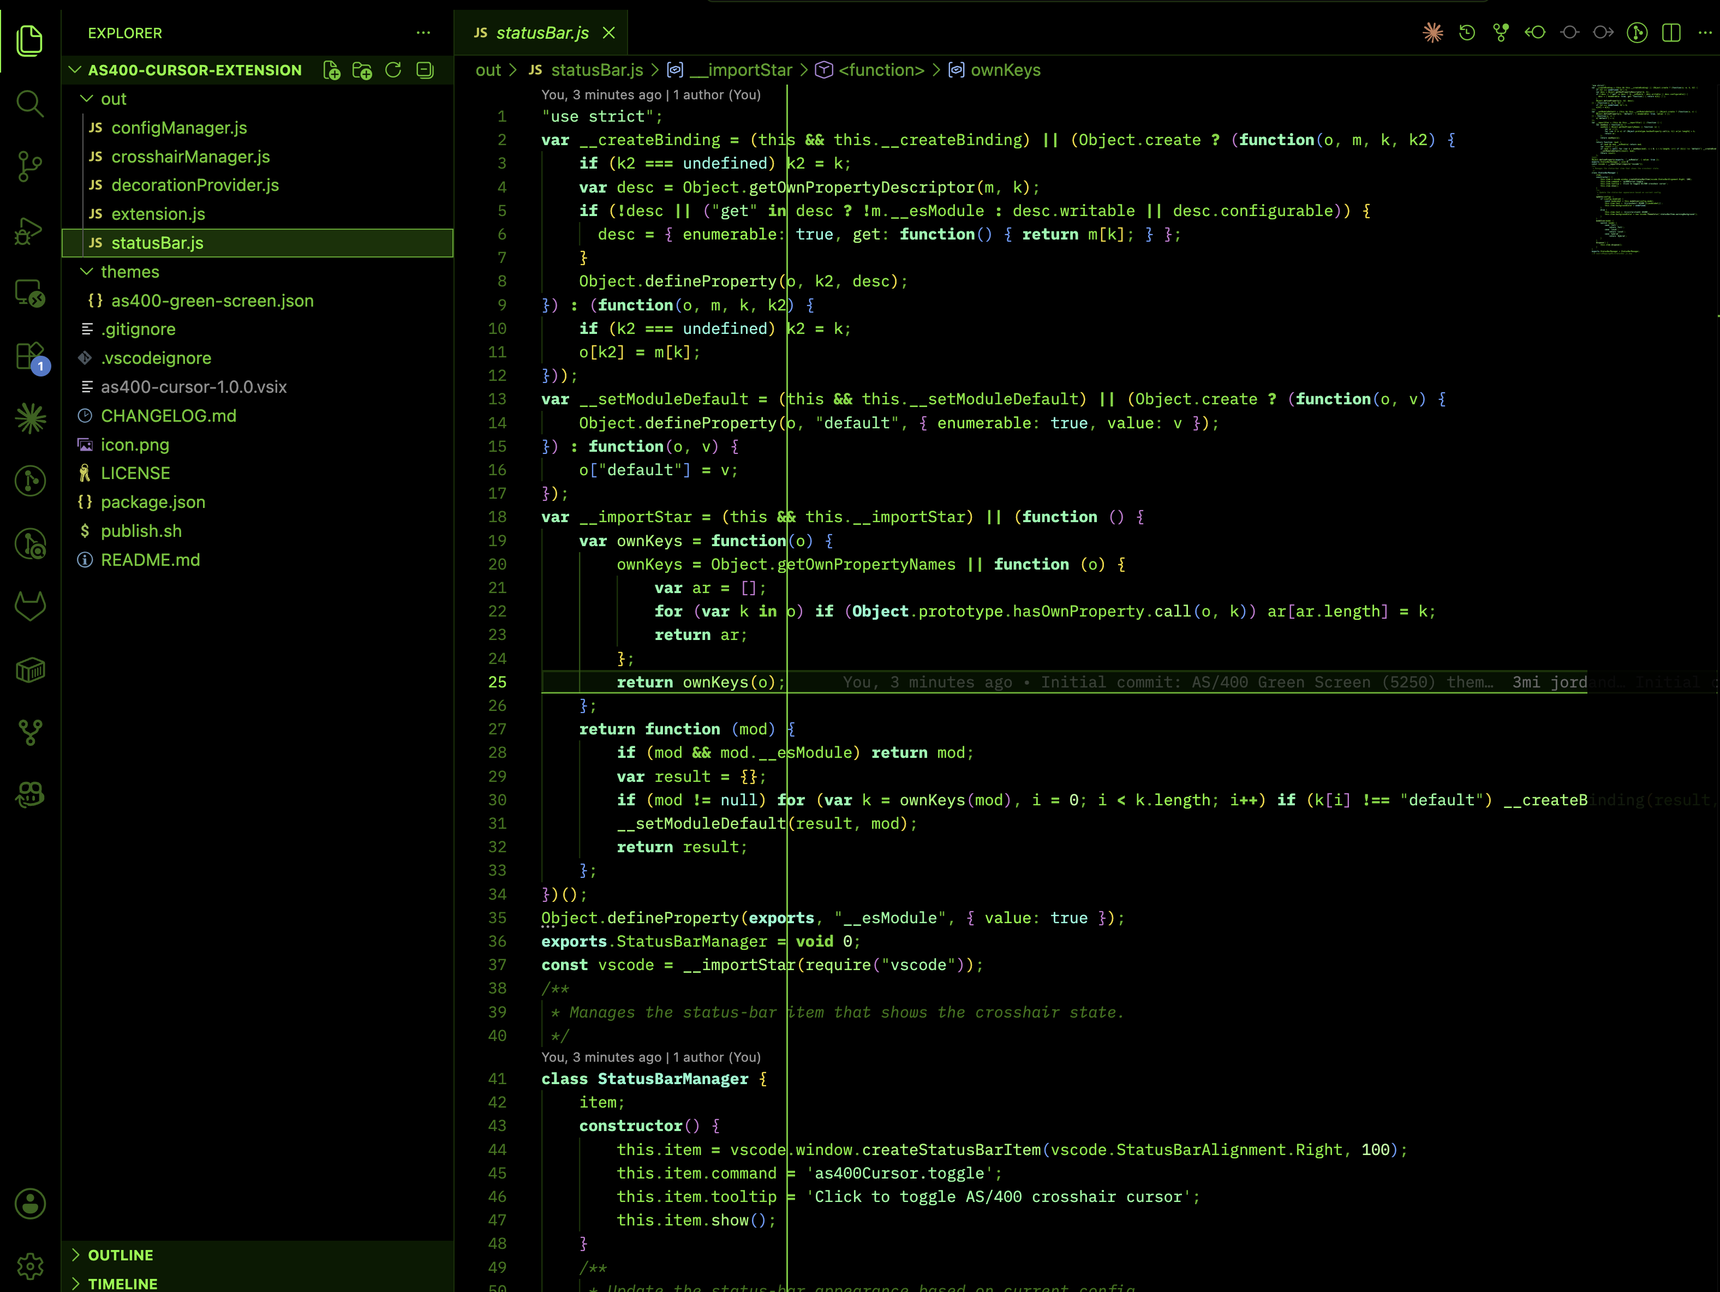The width and height of the screenshot is (1720, 1292).
Task: Open the Run and Debug view
Action: click(x=29, y=231)
